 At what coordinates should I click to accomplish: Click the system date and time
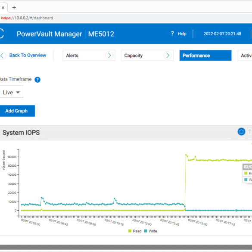(222, 34)
